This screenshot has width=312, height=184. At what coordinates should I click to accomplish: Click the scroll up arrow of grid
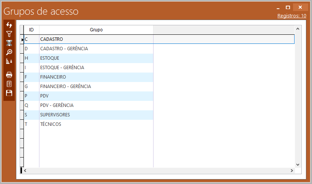pos(298,29)
